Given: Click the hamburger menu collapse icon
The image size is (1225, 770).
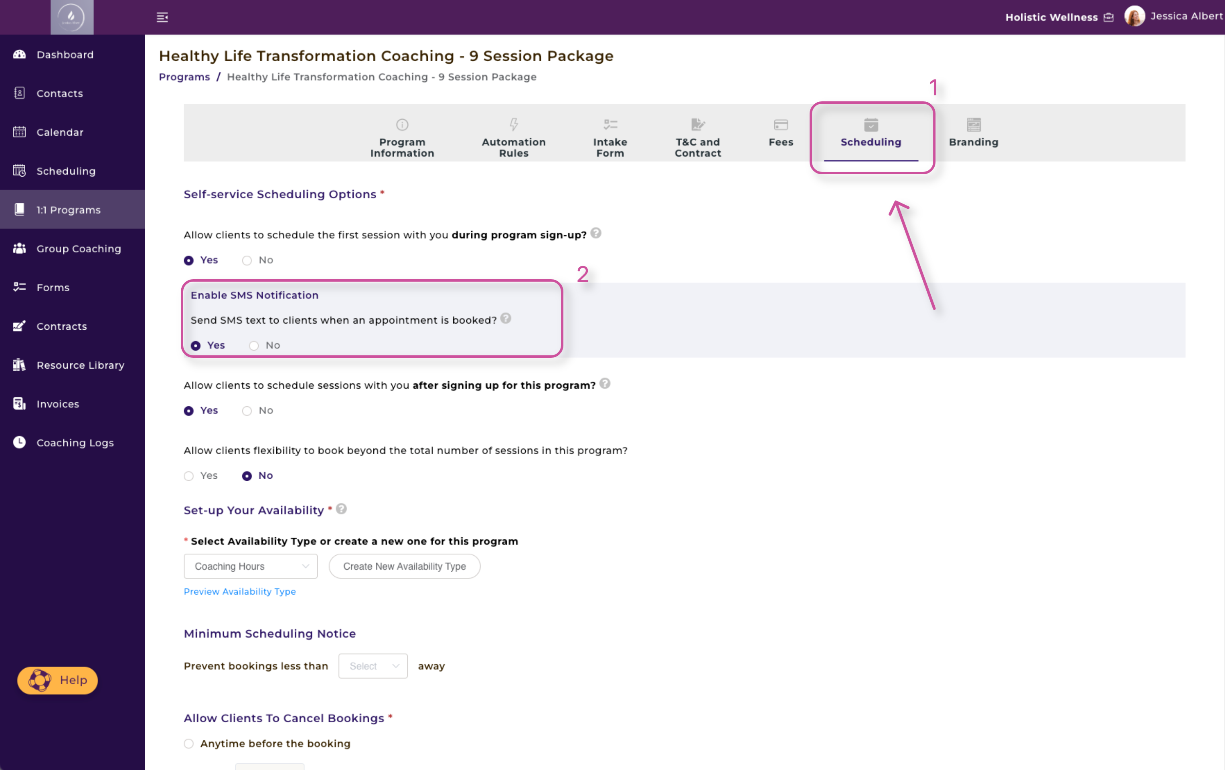Looking at the screenshot, I should [x=162, y=17].
